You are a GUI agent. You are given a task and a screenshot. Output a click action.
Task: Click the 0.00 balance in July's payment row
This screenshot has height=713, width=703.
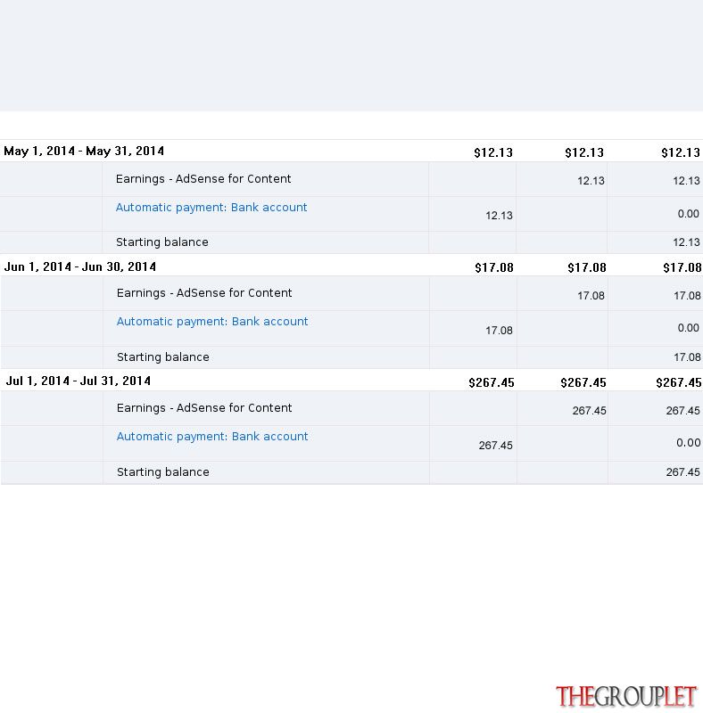[x=688, y=443]
